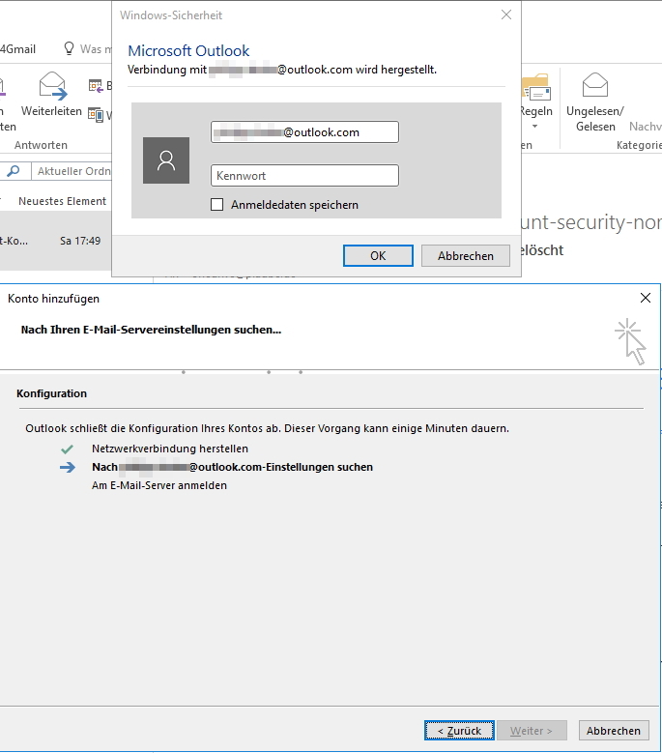Click the Ungelesen/Gelesen envelope icon
662x753 pixels.
pos(595,84)
